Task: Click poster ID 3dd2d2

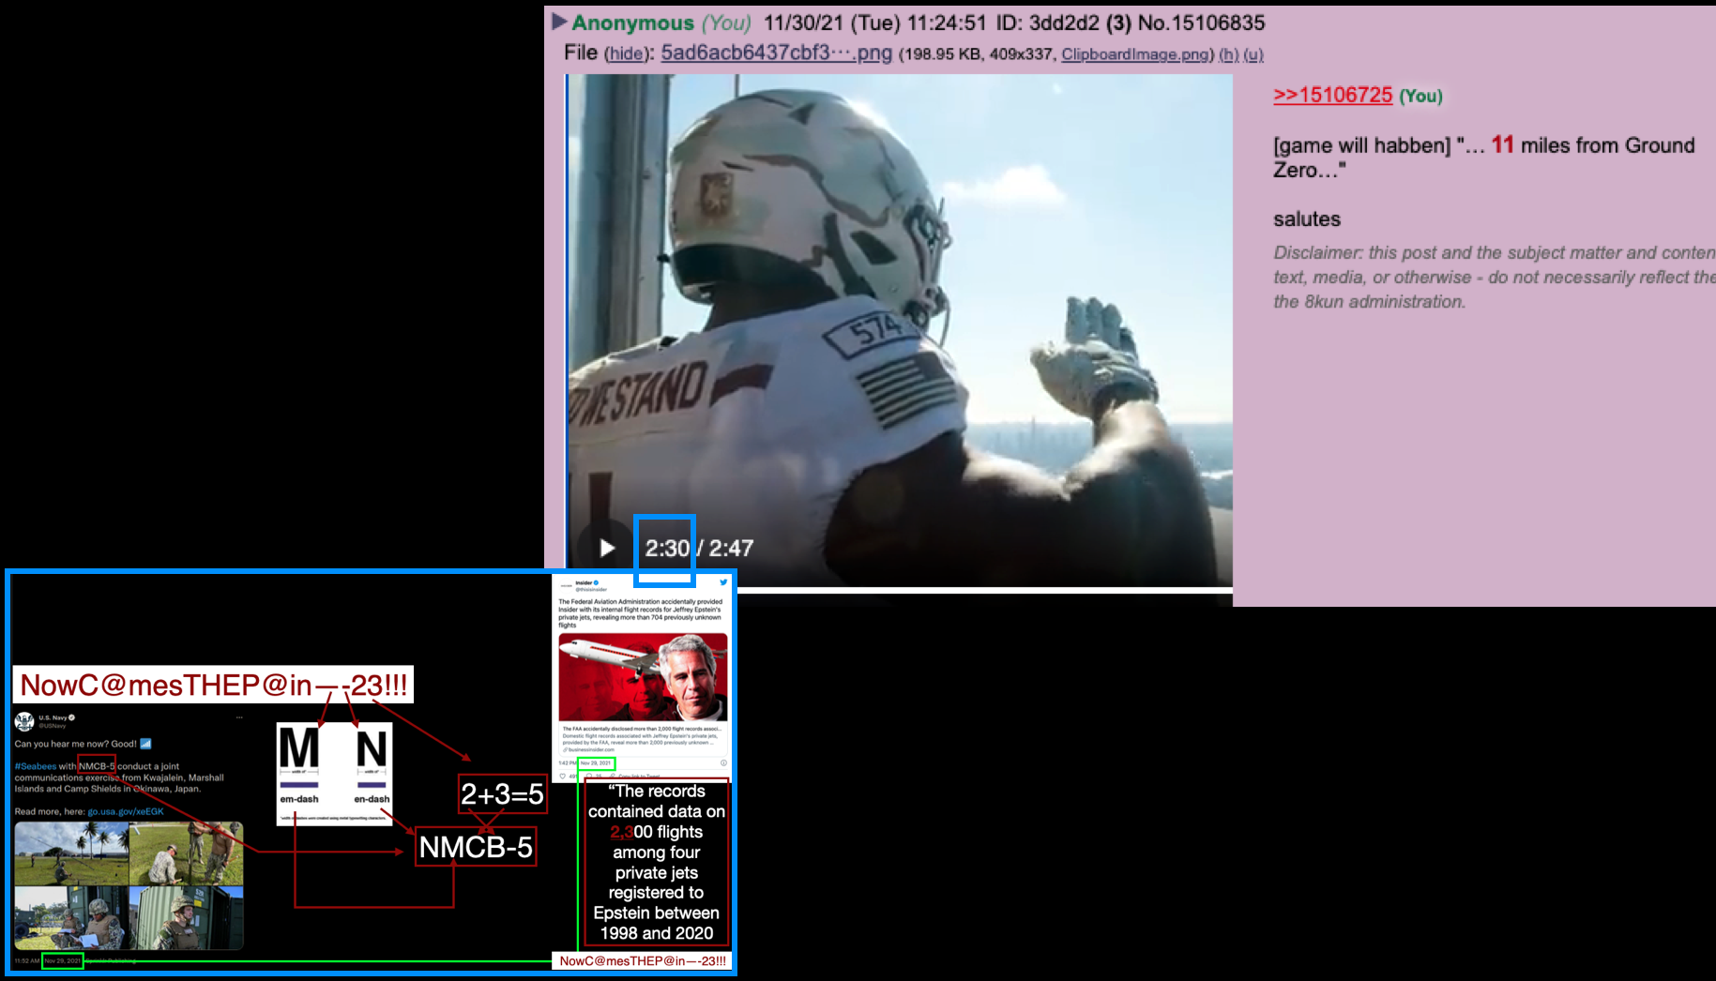Action: [x=1064, y=23]
